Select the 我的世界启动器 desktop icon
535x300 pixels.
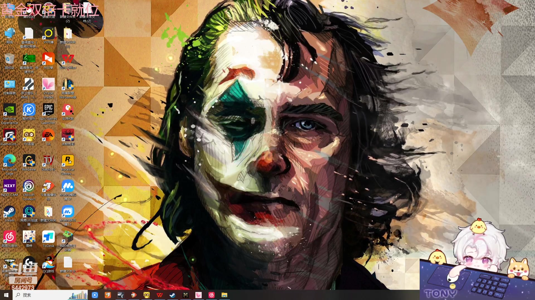tap(68, 241)
